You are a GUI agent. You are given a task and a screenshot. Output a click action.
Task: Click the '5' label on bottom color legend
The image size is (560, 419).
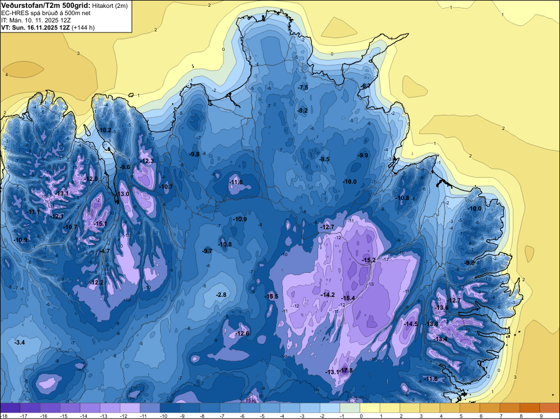[x=461, y=416]
